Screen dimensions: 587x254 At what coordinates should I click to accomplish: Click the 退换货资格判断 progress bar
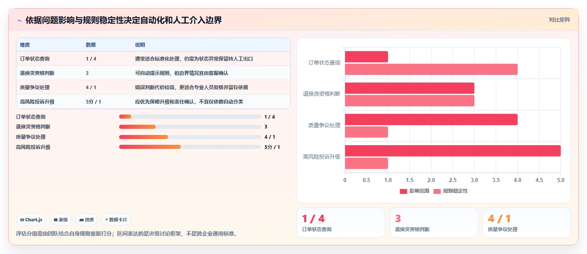[190, 127]
